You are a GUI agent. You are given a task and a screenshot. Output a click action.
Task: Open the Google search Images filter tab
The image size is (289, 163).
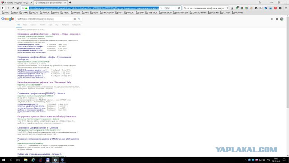pos(33,25)
